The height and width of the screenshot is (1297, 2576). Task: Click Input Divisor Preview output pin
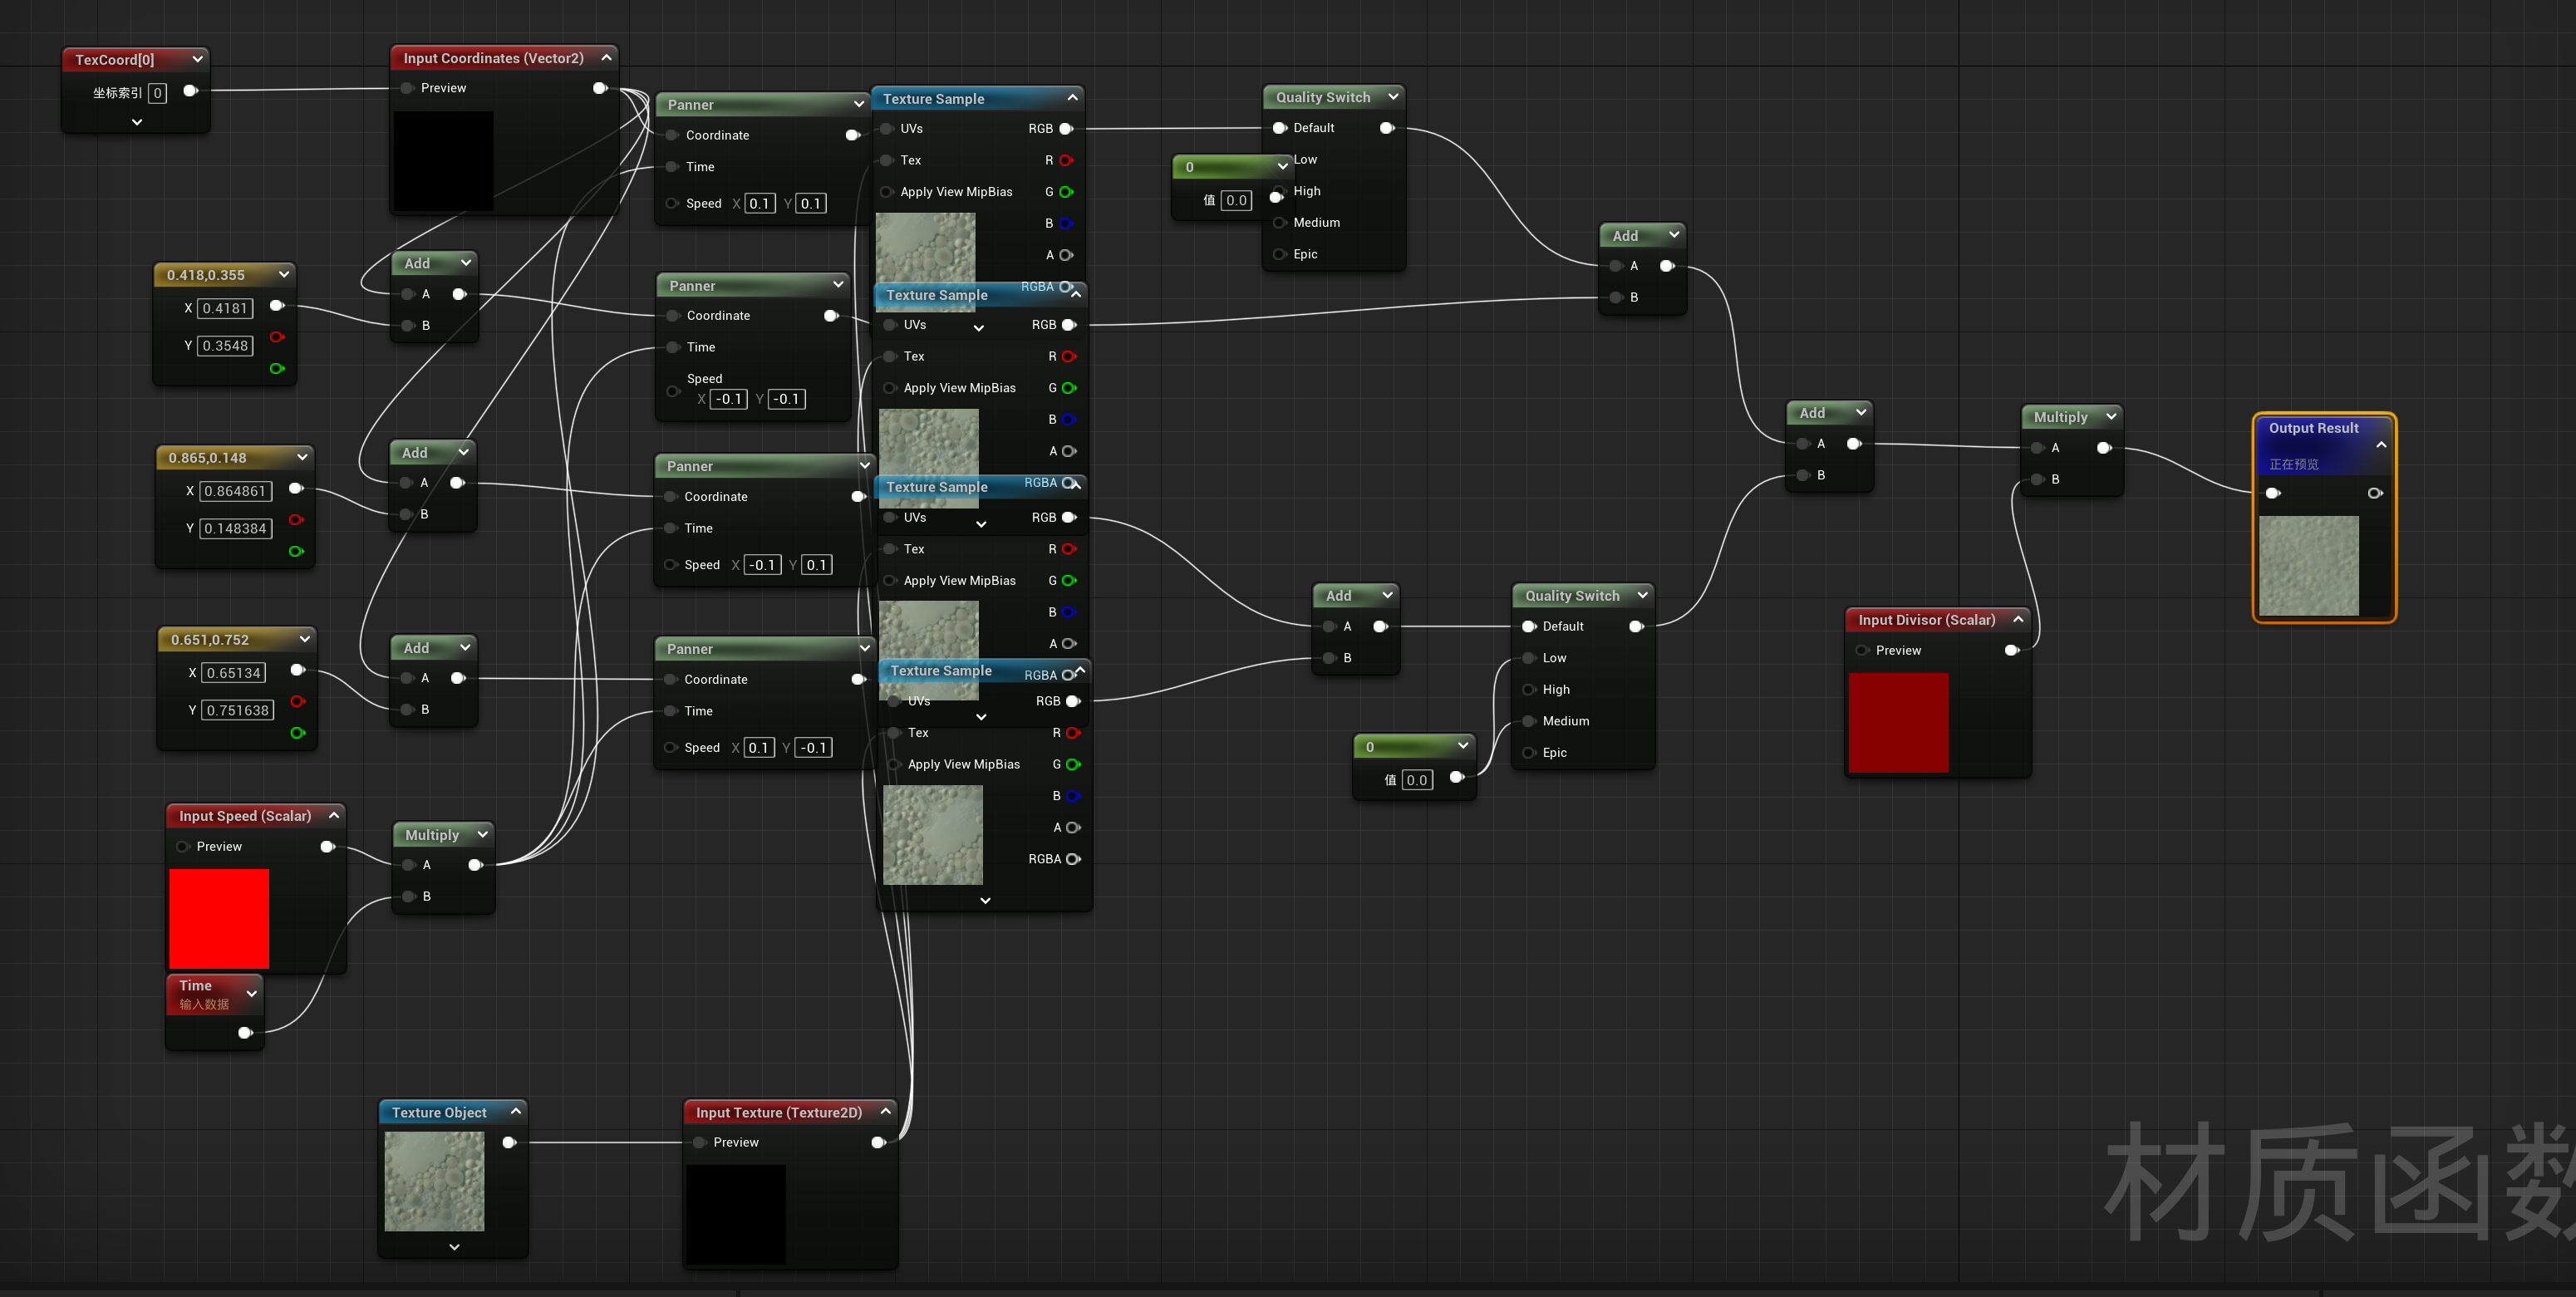click(x=2012, y=650)
